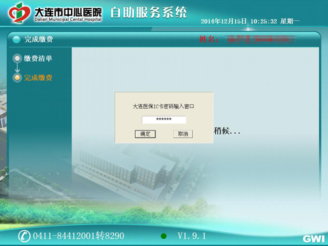The image size is (328, 246).
Task: Click the telephone icon in footer
Action: pyautogui.click(x=24, y=236)
